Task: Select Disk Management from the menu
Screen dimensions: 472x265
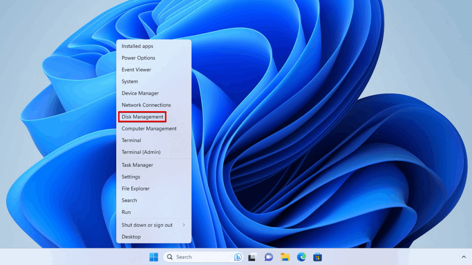Action: tap(142, 117)
